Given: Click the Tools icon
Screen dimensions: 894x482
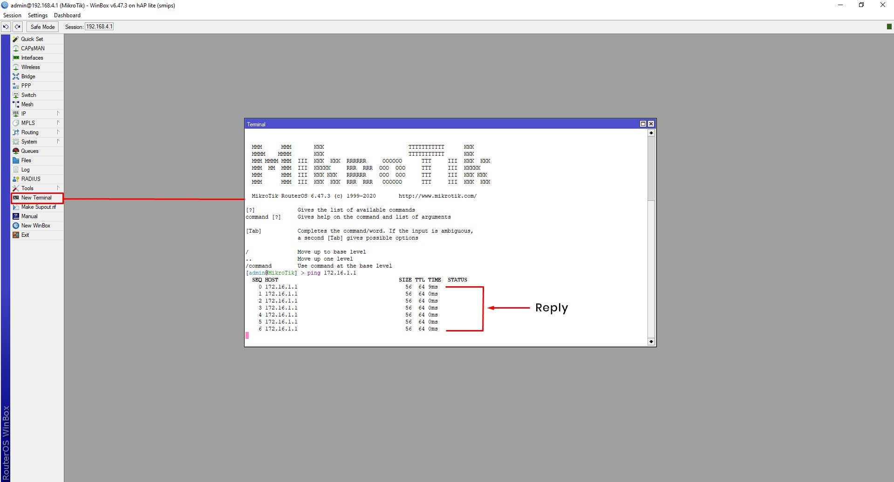Looking at the screenshot, I should pyautogui.click(x=16, y=188).
